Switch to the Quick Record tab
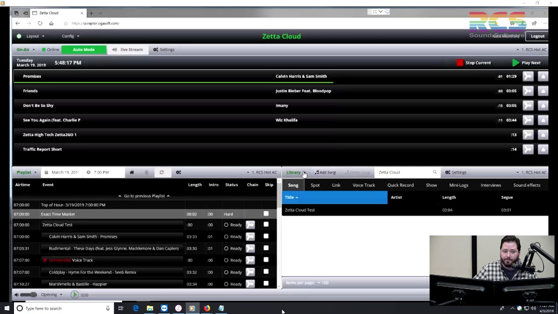558x314 pixels. click(x=401, y=185)
